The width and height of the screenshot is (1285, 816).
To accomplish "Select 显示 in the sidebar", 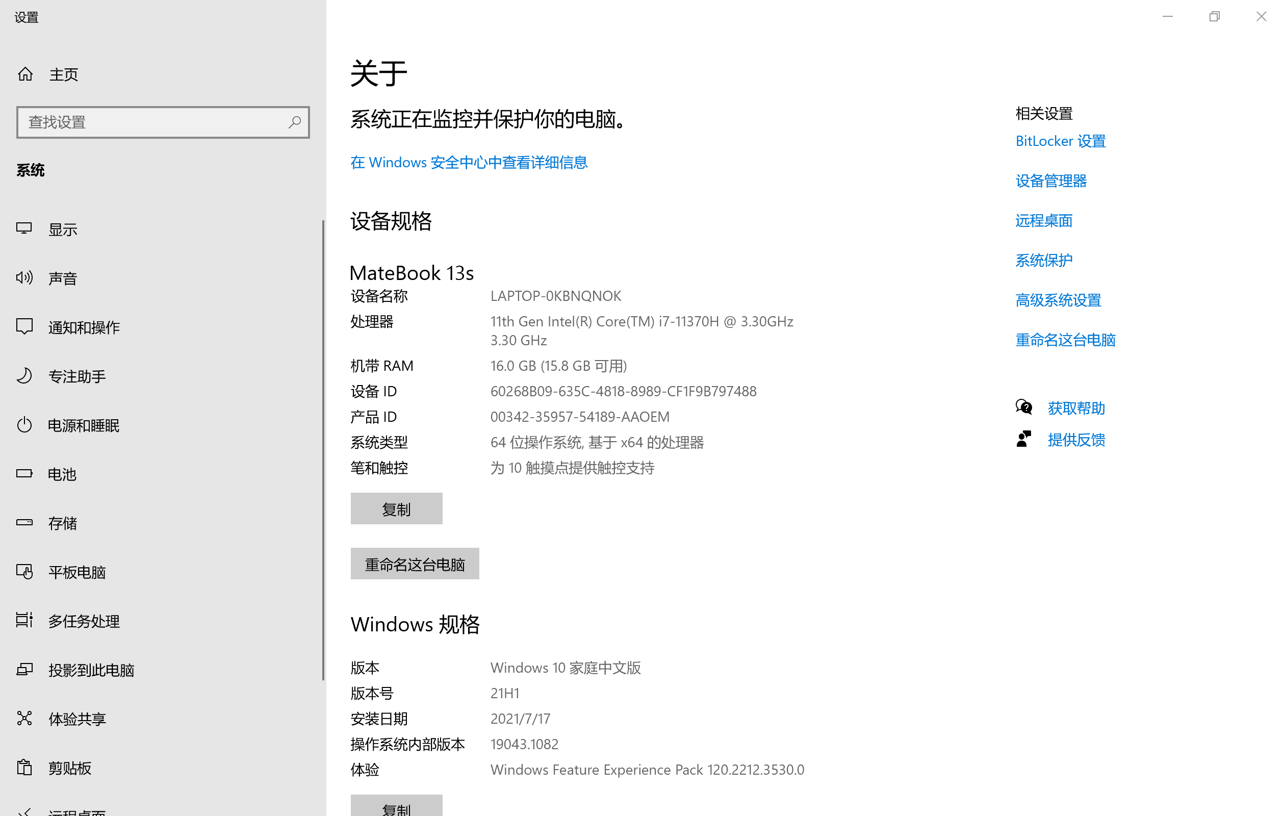I will point(63,229).
